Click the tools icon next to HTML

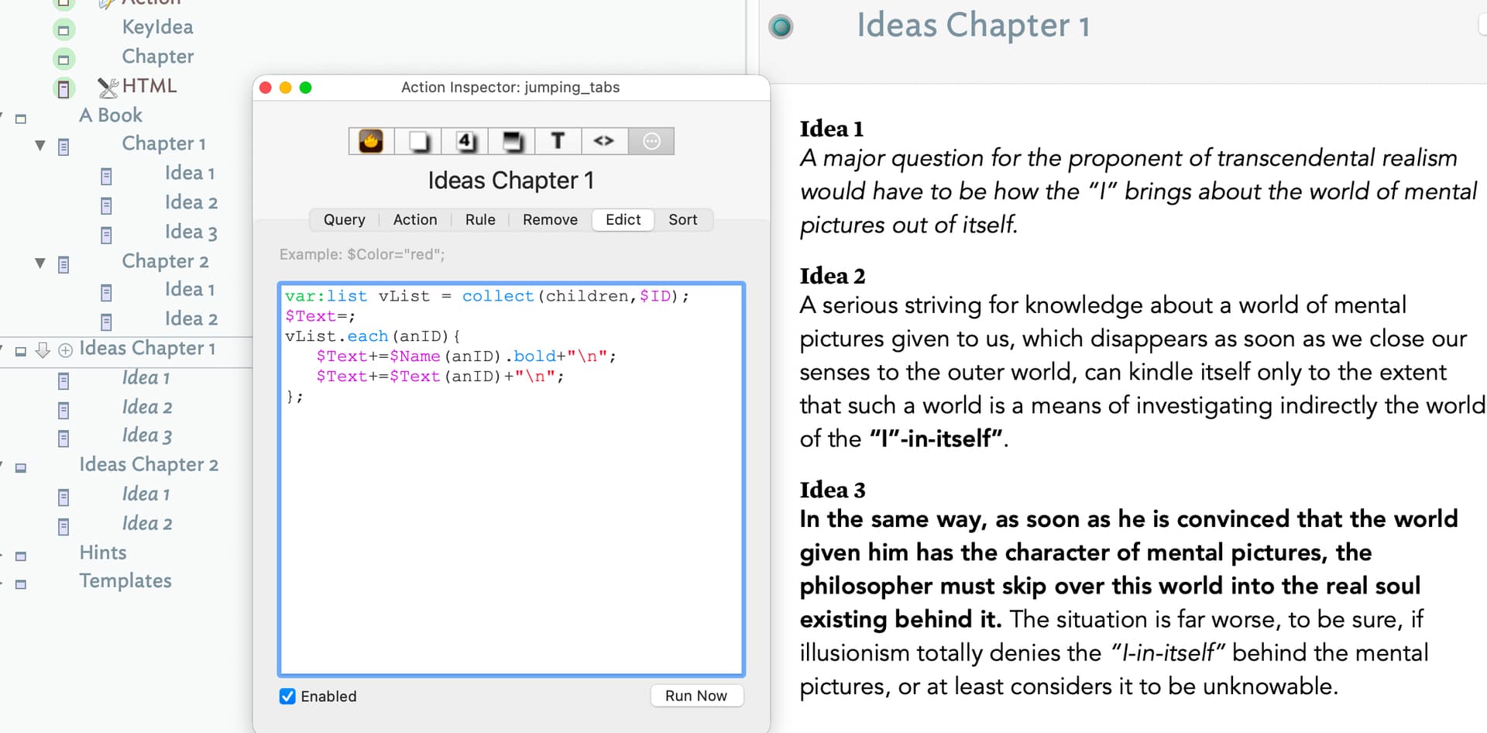tap(108, 88)
